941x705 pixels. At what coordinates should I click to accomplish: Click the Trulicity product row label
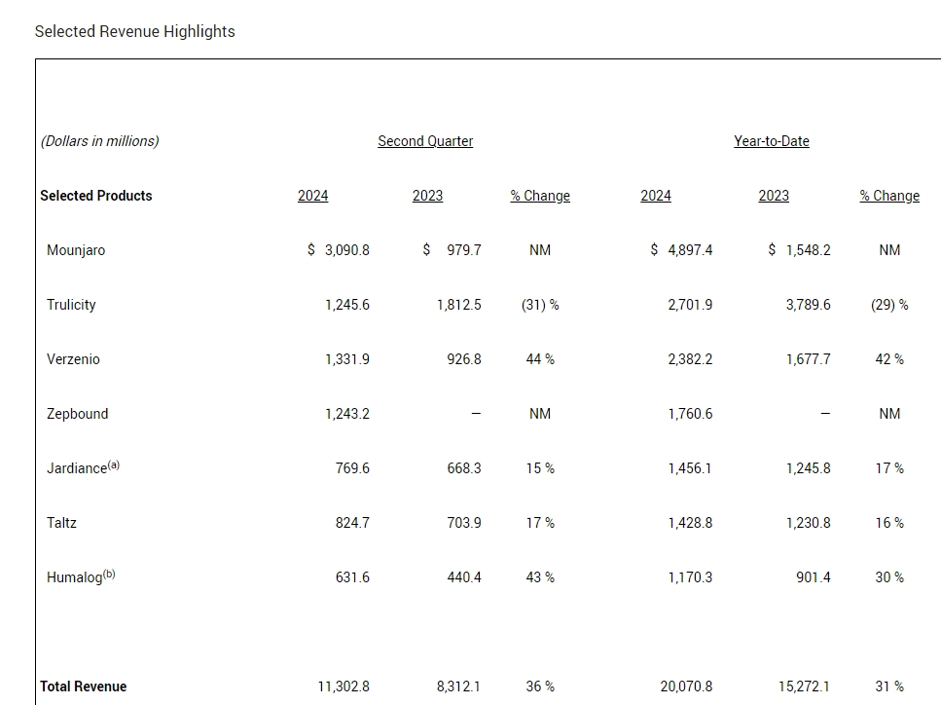[x=71, y=305]
